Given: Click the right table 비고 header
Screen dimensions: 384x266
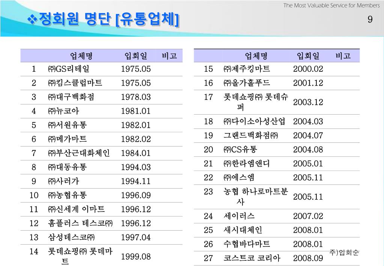Looking at the screenshot, I should (x=343, y=56).
